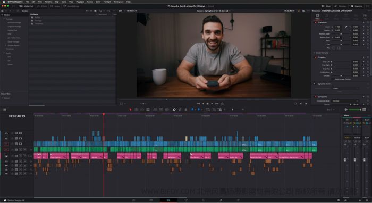Toggle the loop playback icon

click(223, 104)
